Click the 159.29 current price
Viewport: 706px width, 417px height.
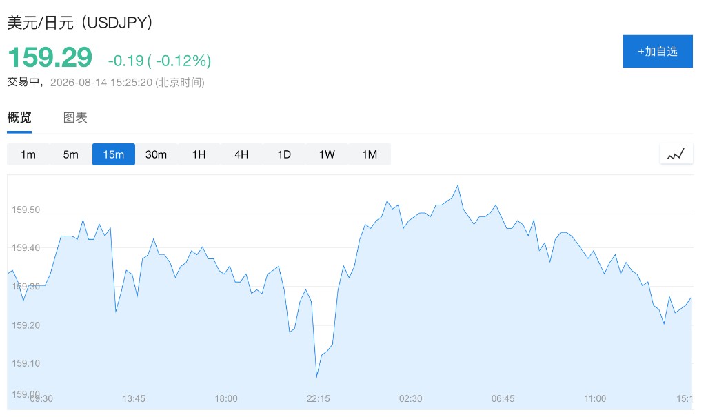[50, 58]
